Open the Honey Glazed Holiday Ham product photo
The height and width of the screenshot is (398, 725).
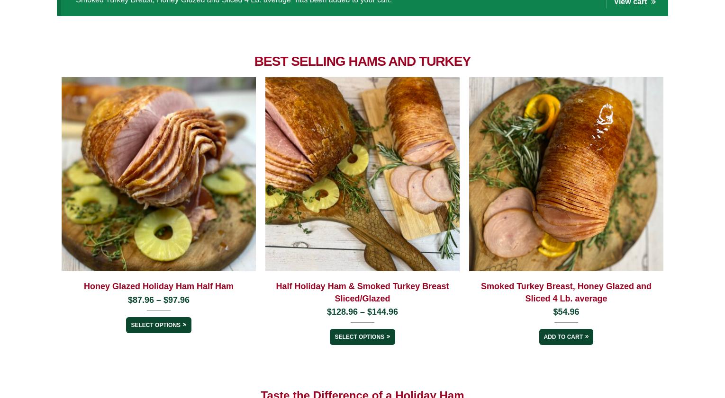tap(158, 174)
